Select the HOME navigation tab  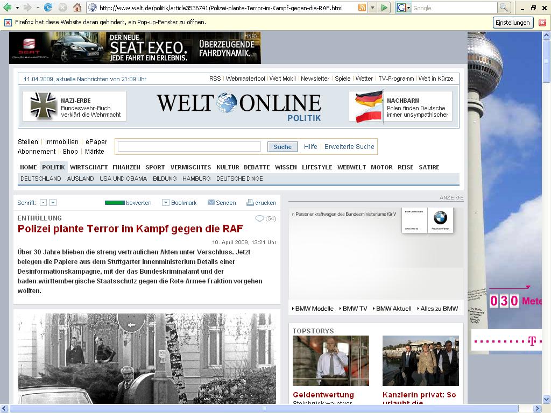click(x=29, y=168)
